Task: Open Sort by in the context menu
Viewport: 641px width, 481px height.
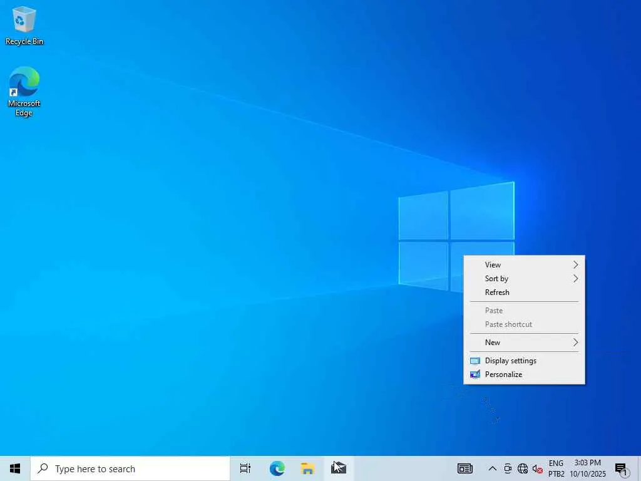Action: (x=524, y=279)
